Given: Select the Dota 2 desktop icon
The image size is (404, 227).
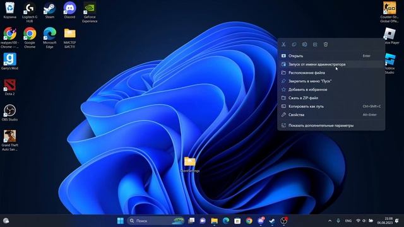Looking at the screenshot, I should coord(10,87).
